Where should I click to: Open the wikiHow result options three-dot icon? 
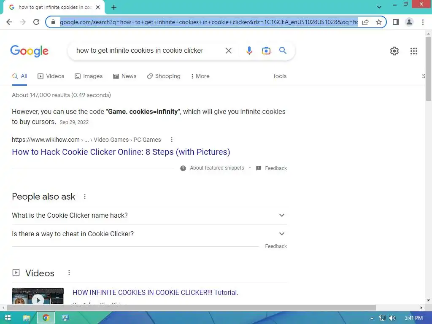coord(172,140)
